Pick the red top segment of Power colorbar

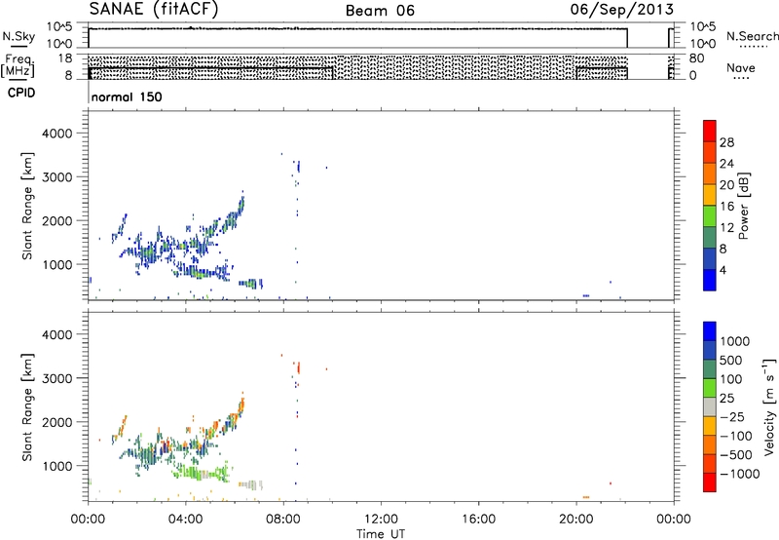(x=710, y=131)
